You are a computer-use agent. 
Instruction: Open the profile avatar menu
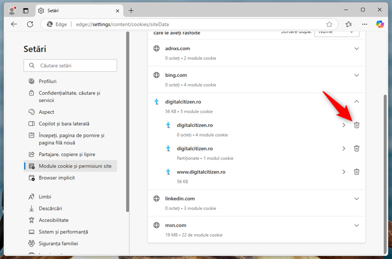(11, 10)
